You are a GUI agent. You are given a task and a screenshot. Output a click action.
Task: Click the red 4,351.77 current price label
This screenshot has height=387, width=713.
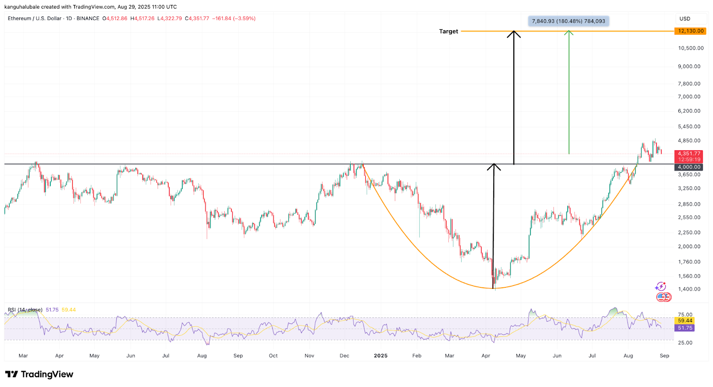point(689,153)
